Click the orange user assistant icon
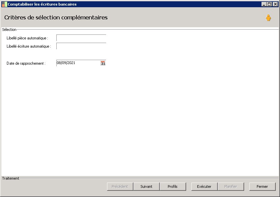Viewport: 280px width, 197px height. click(x=268, y=18)
